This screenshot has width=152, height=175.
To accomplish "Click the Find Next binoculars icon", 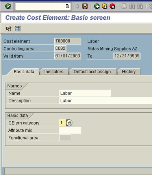I will point(140,6).
